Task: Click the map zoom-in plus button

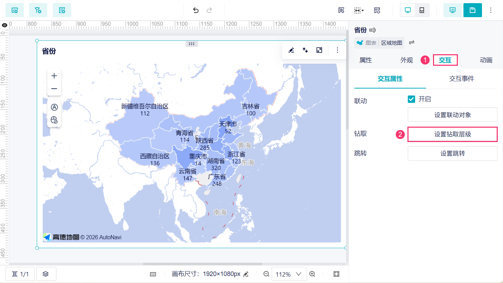Action: 54,76
